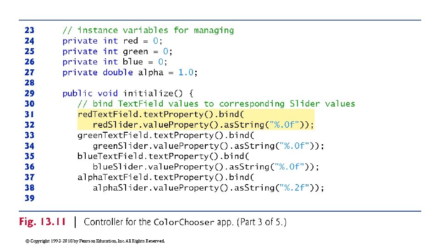
Task: Click line 'private double alpha = 1.0;'
Action: 130,72
